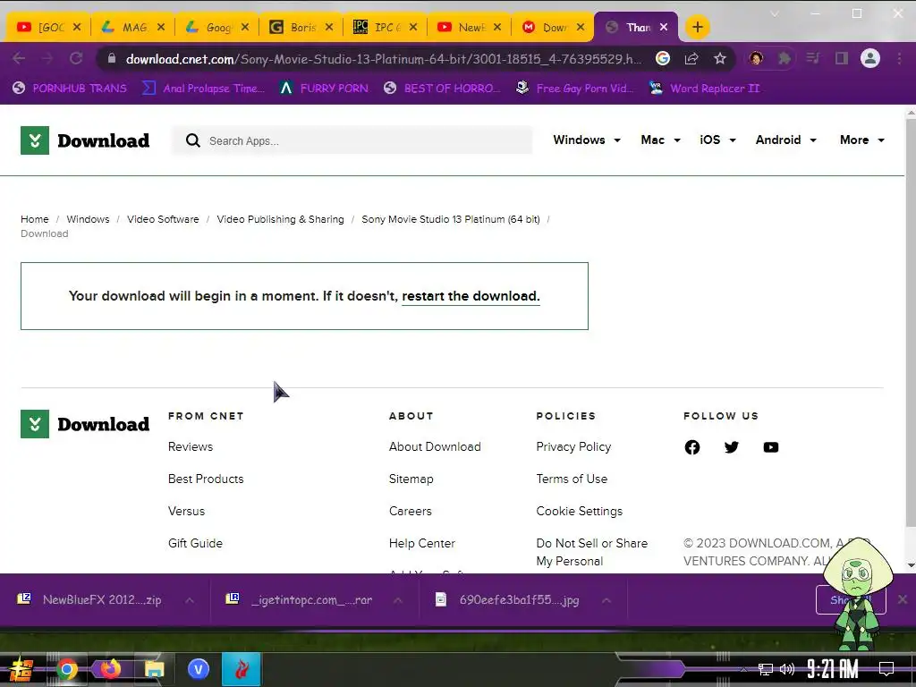Toggle the side panel icon
This screenshot has width=916, height=687.
click(841, 58)
